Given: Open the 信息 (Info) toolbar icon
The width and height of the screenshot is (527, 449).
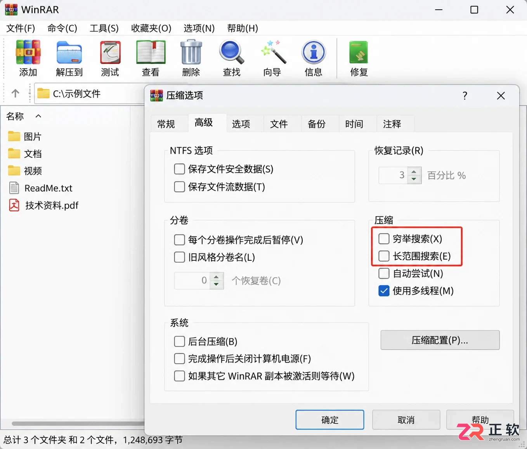Looking at the screenshot, I should tap(314, 52).
